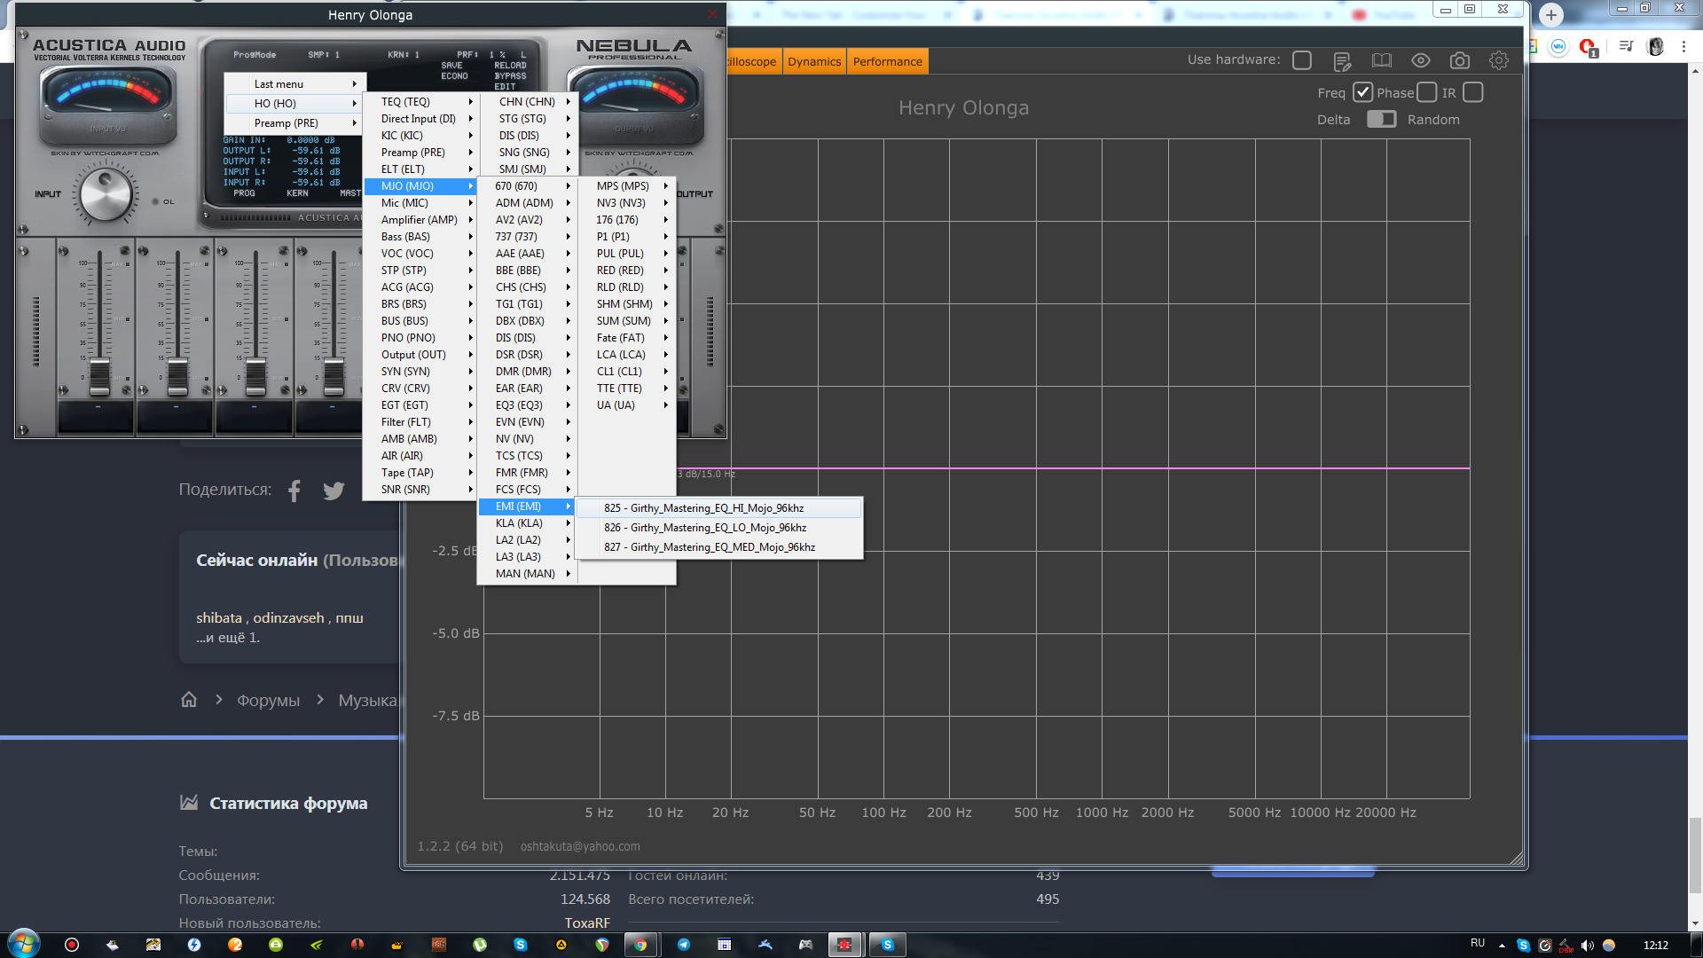Viewport: 1703px width, 958px height.
Task: Open analyzer settings gear icon
Action: pyautogui.click(x=1498, y=60)
